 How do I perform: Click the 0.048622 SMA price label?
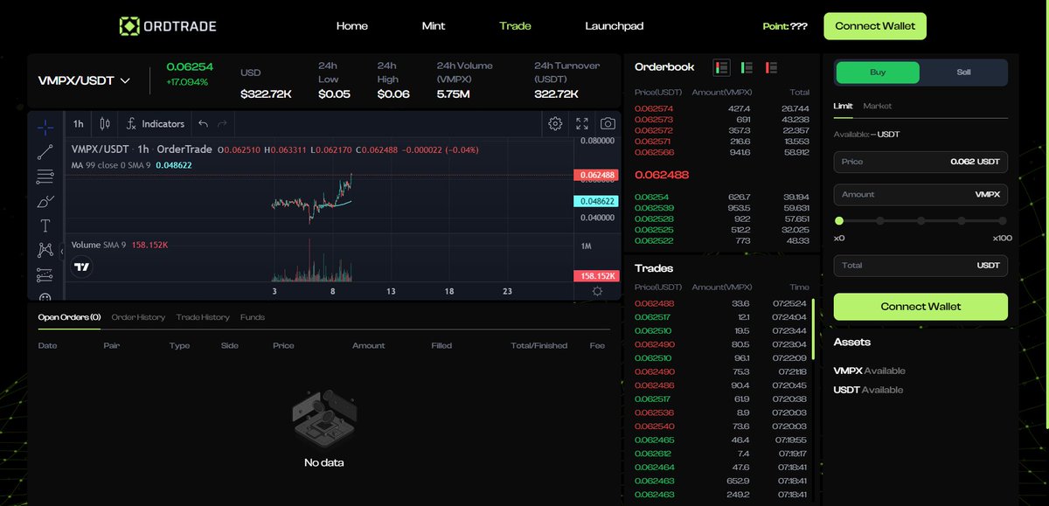coord(595,201)
